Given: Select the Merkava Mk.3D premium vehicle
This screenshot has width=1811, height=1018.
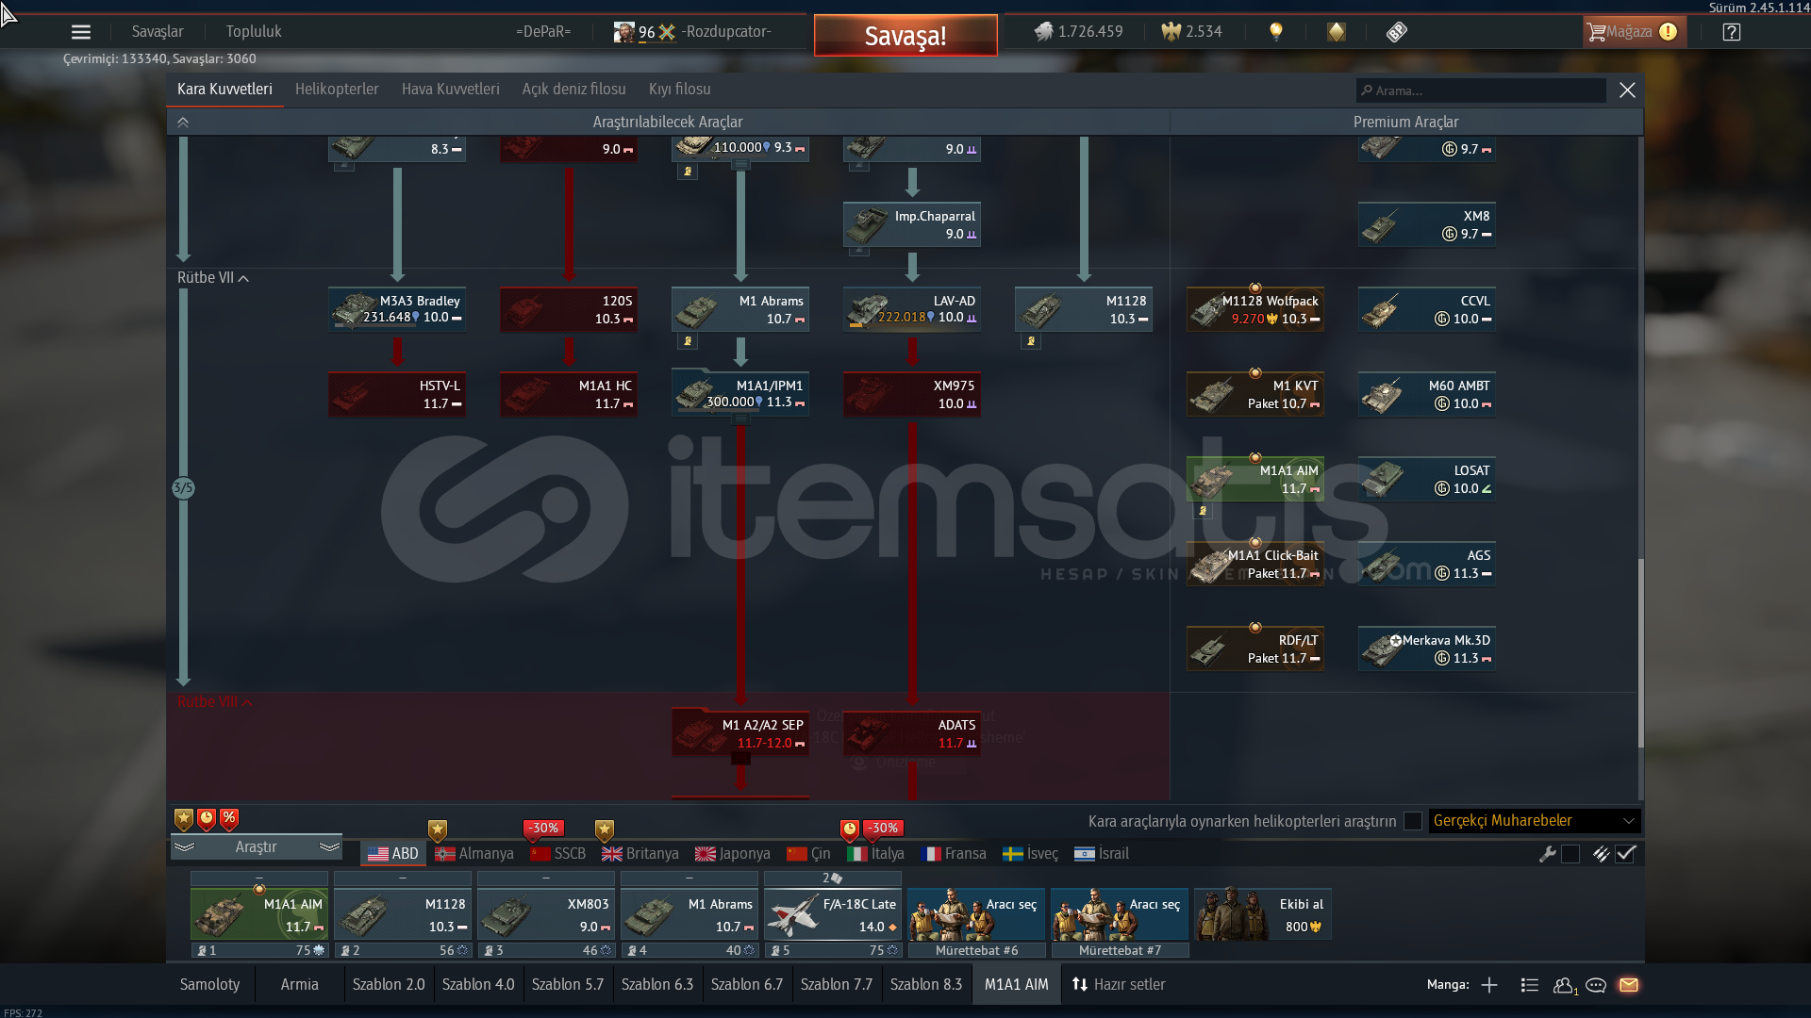Looking at the screenshot, I should 1427,649.
